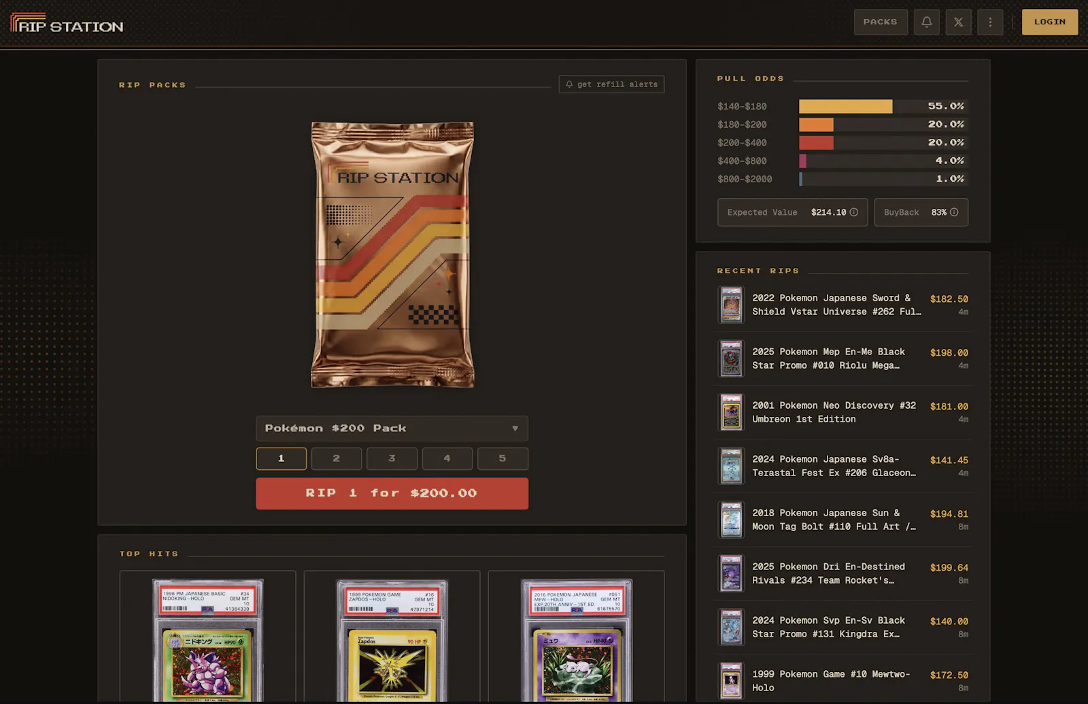Select quantity 3 packs
This screenshot has height=704, width=1088.
click(392, 458)
